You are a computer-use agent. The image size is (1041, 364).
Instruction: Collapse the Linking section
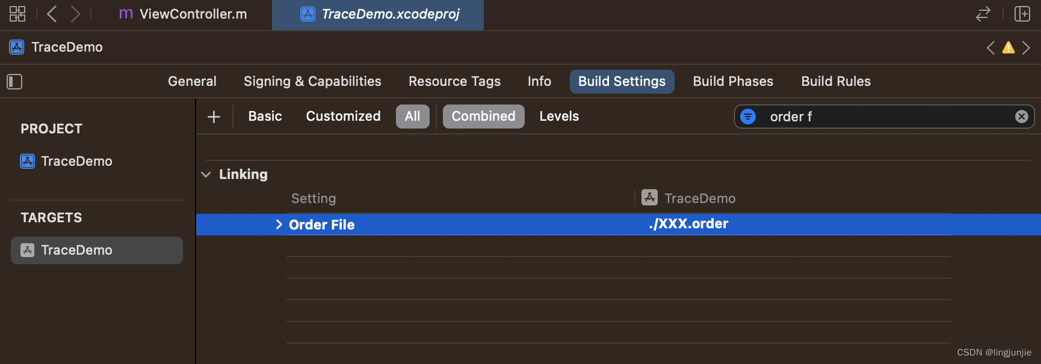206,175
